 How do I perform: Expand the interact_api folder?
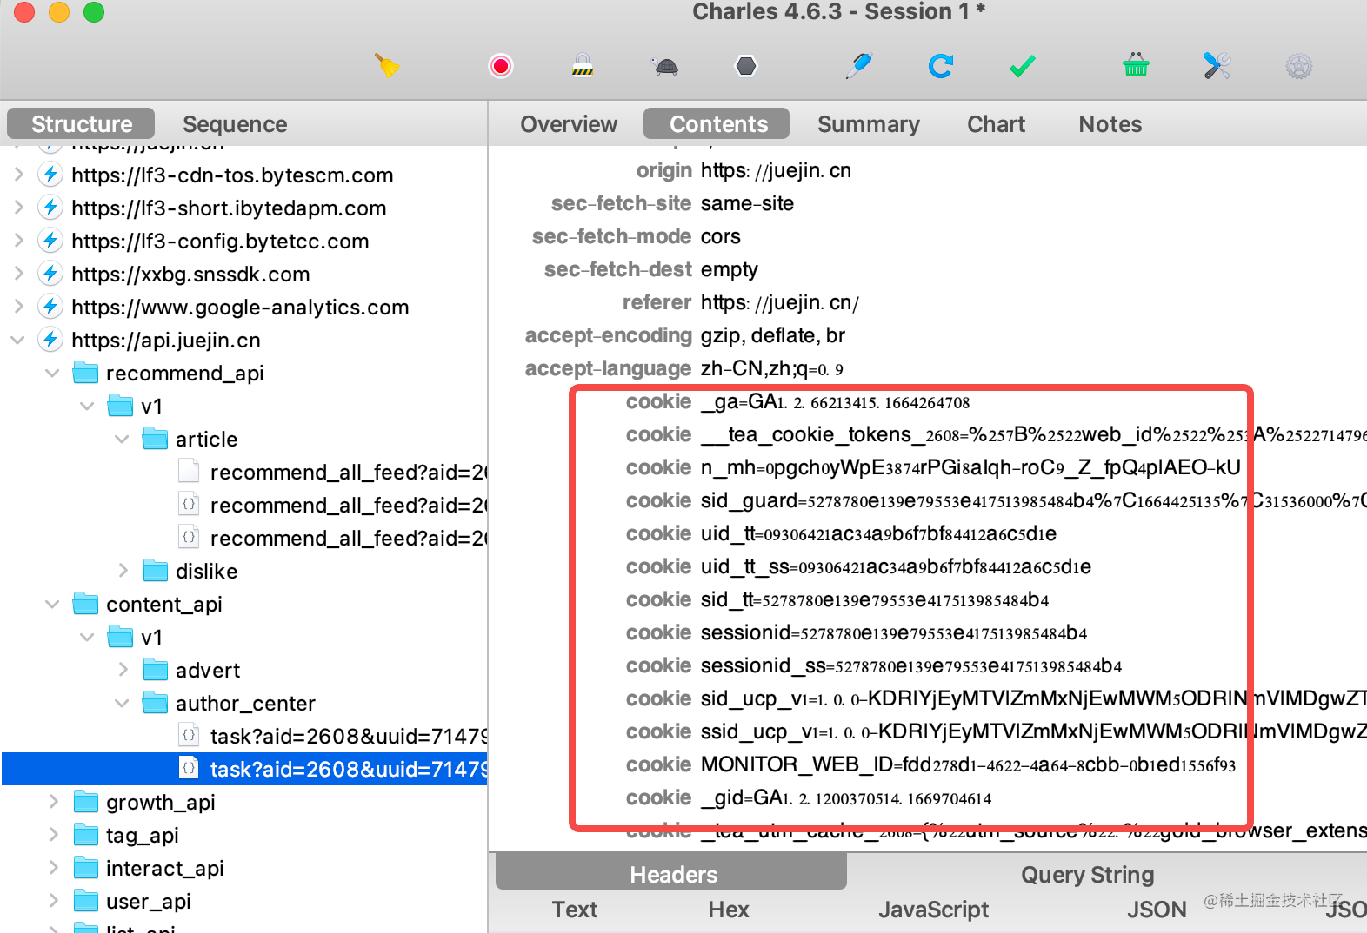(54, 868)
